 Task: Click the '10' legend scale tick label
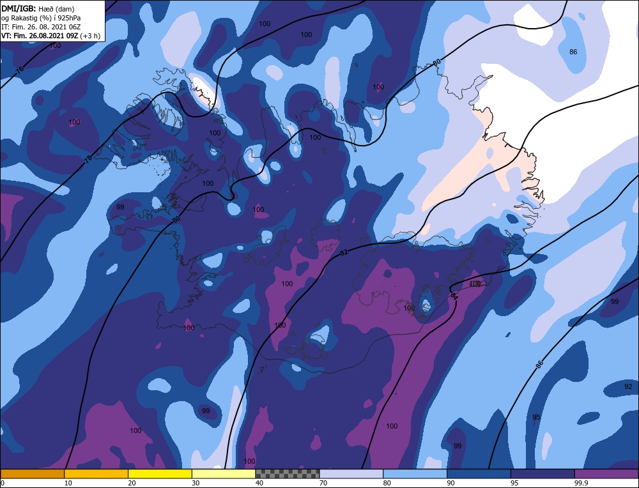point(68,483)
